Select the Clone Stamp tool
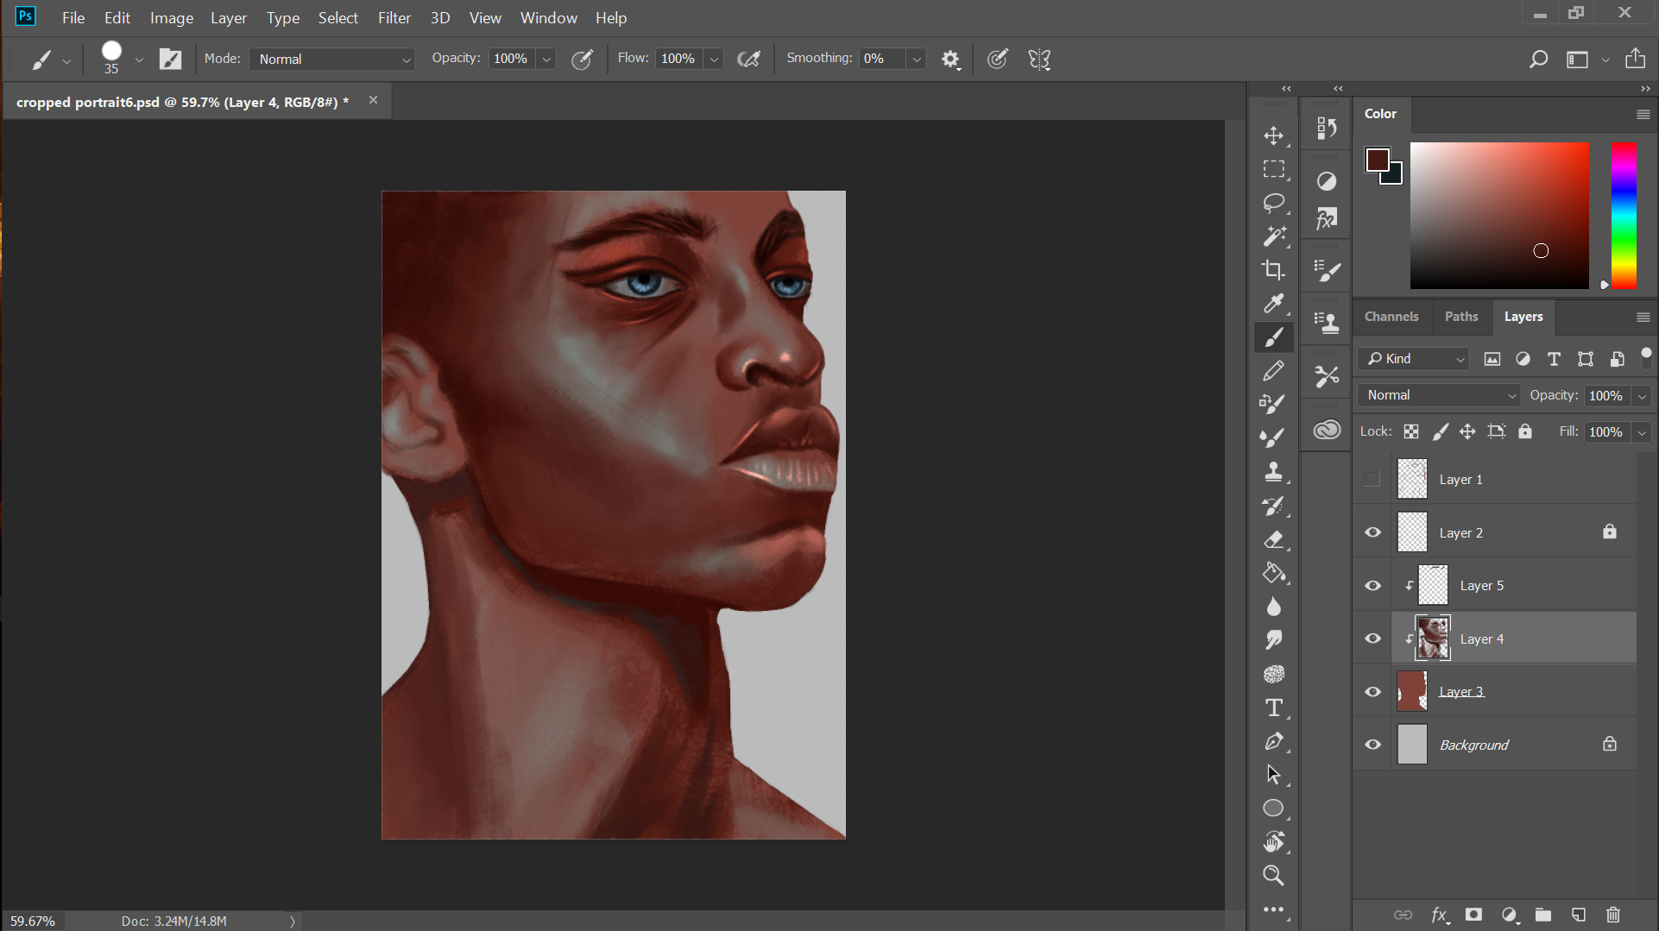 1273,472
